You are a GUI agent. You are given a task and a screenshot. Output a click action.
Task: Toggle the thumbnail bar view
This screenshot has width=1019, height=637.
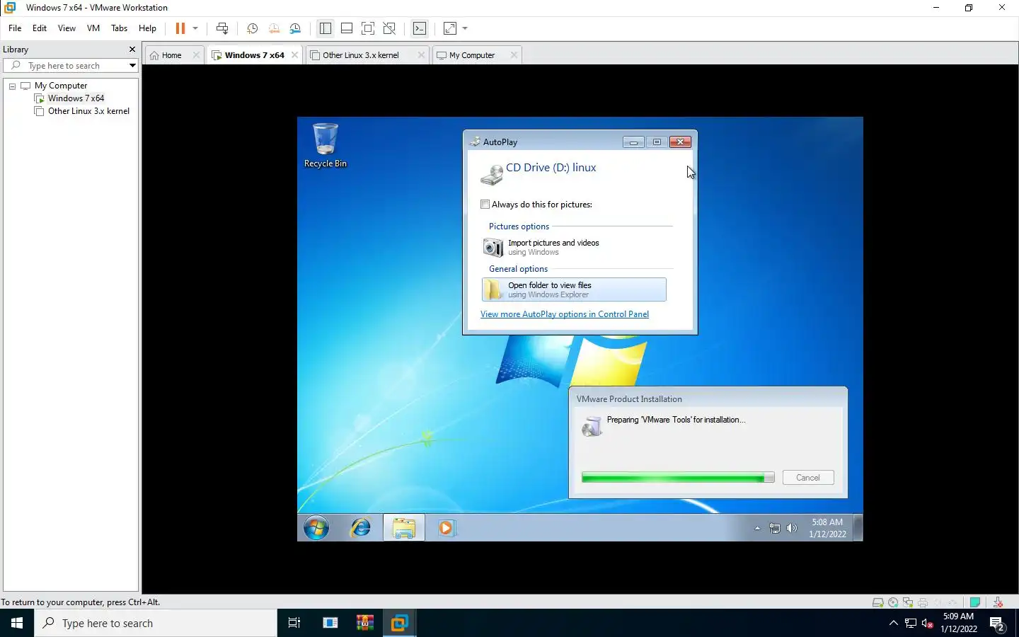[347, 28]
